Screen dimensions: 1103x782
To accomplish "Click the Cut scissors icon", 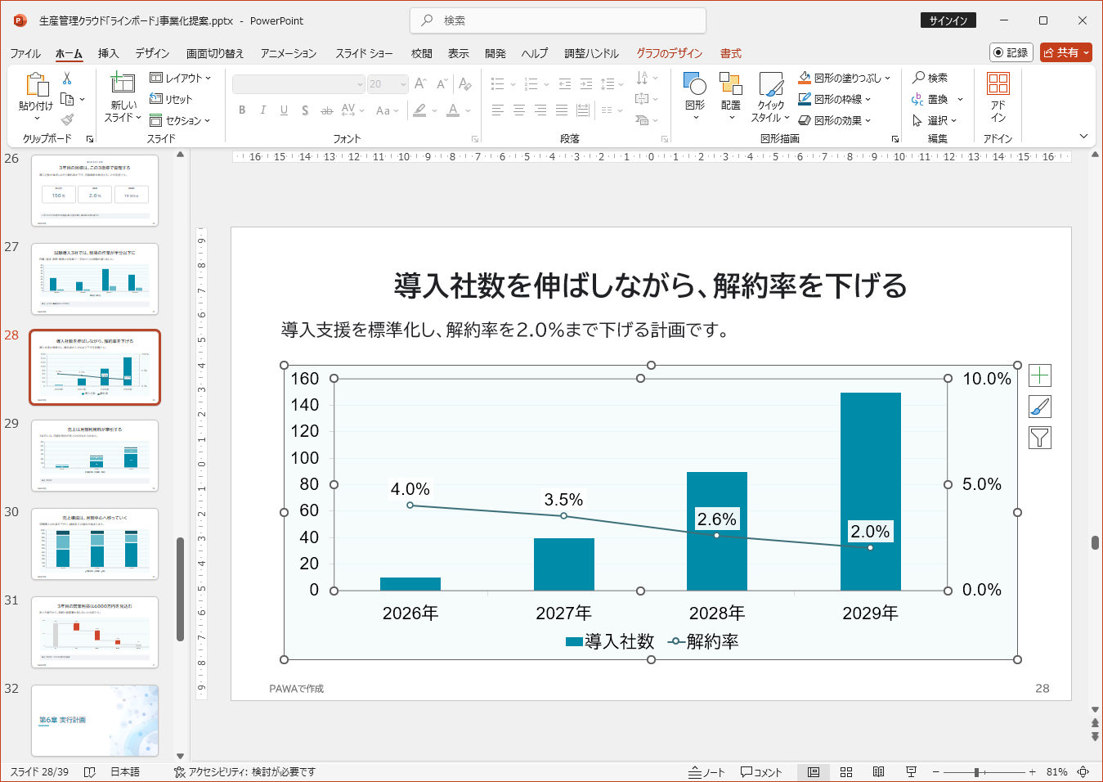I will click(67, 79).
